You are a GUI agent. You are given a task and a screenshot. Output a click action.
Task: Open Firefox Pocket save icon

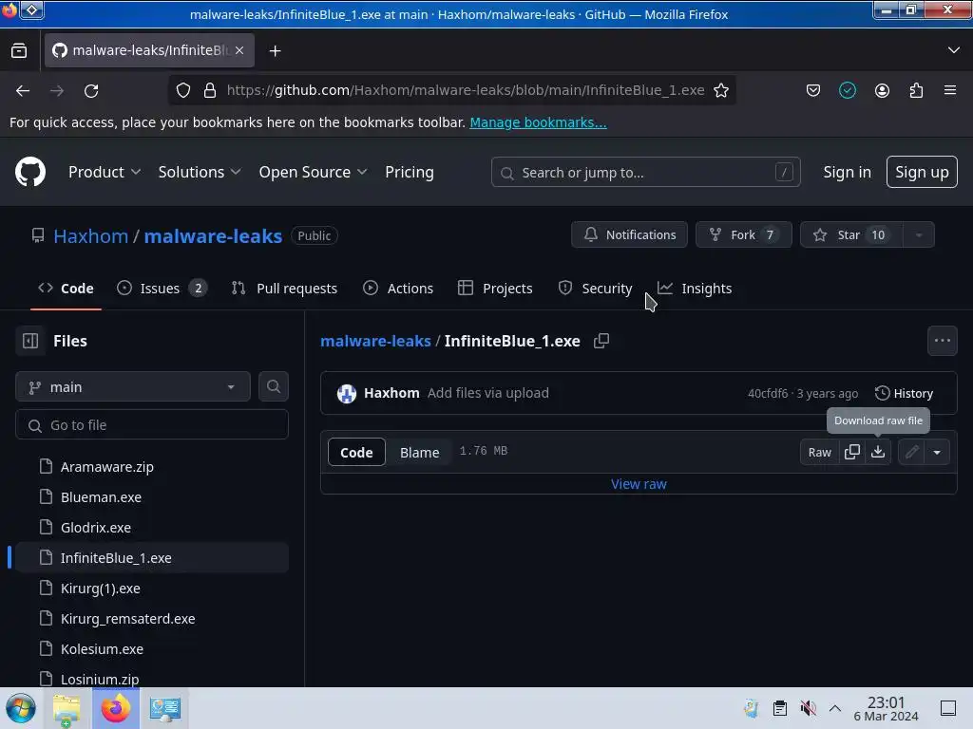[813, 90]
